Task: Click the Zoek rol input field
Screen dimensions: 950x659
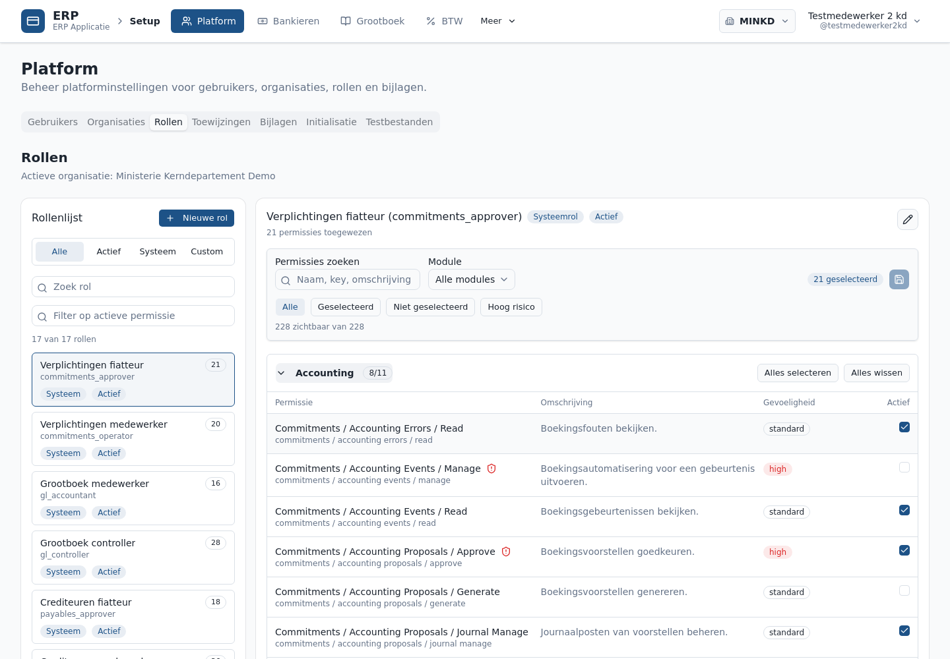Action: tap(133, 287)
